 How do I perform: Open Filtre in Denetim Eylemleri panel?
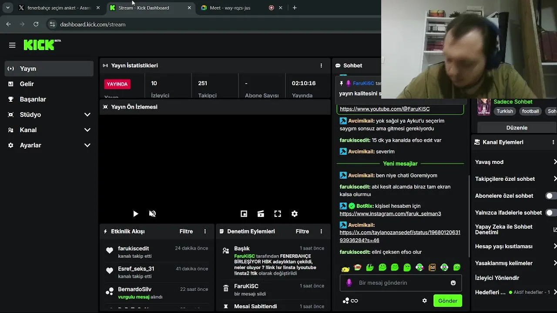coord(302,231)
